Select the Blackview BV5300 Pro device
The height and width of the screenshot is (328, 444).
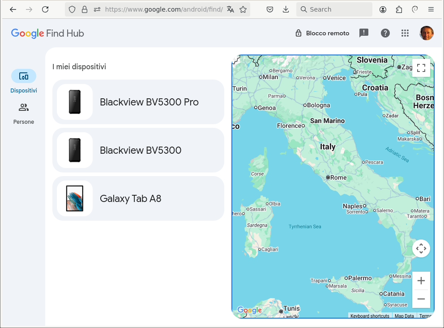tap(138, 102)
